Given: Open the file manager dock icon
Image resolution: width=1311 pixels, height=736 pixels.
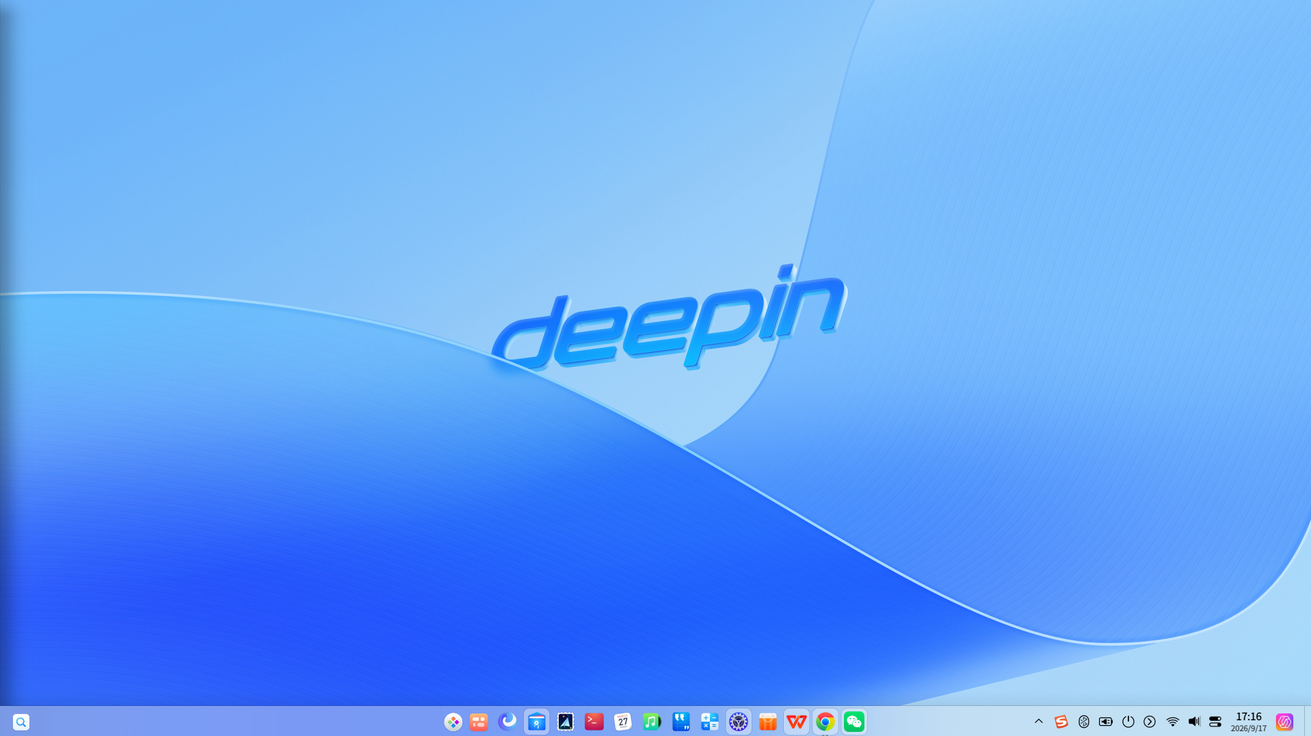Looking at the screenshot, I should click(x=537, y=722).
